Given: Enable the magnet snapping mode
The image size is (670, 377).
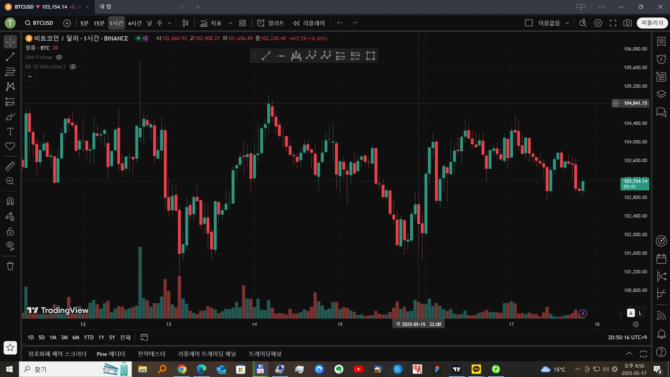Looking at the screenshot, I should tap(10, 201).
